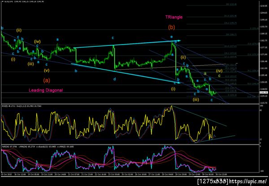Click the descending trendline in RSI pane
This screenshot has width=269, height=186.
200,116
